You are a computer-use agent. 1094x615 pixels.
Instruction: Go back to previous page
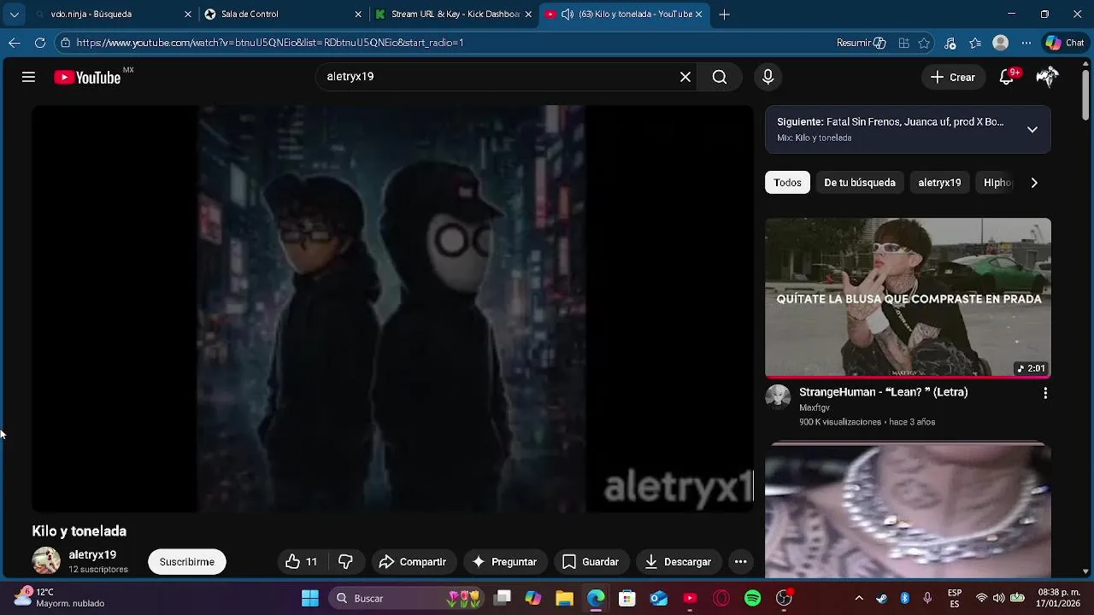pyautogui.click(x=15, y=43)
